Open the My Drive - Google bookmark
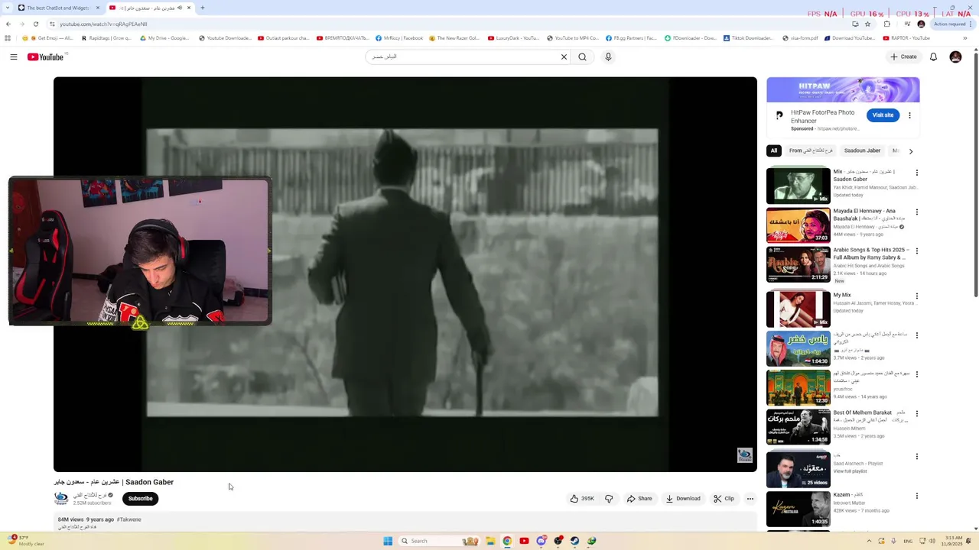This screenshot has height=550, width=979. 164,37
